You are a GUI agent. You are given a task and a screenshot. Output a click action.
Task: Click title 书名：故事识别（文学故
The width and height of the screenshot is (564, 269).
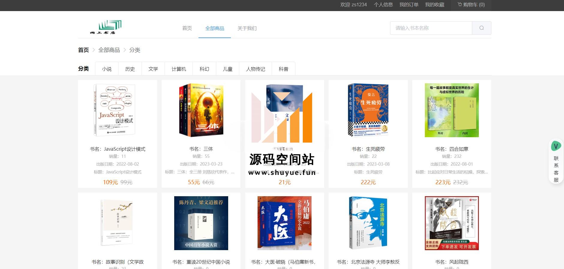click(118, 262)
